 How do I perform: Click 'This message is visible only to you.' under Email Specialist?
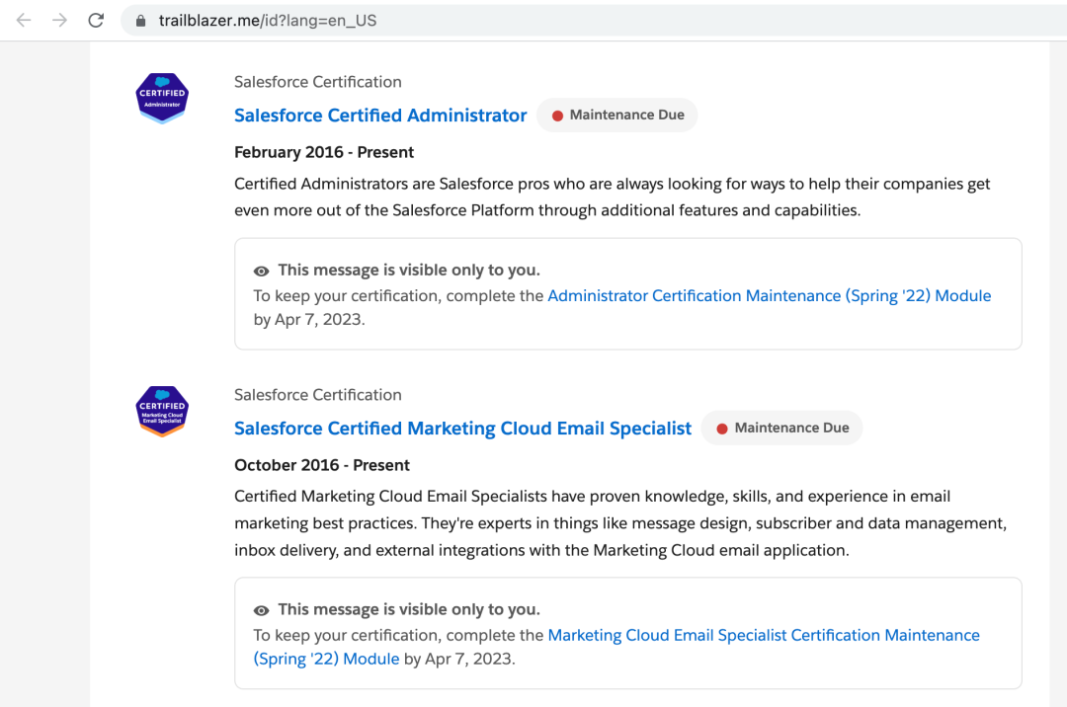coord(409,609)
